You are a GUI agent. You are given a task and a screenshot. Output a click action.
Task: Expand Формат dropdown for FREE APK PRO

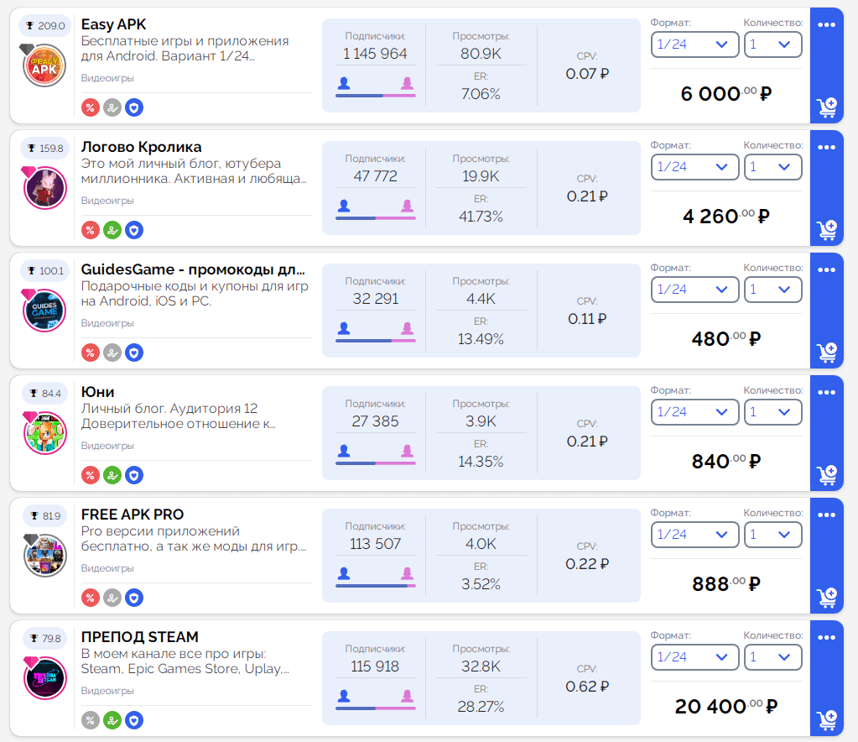[694, 535]
